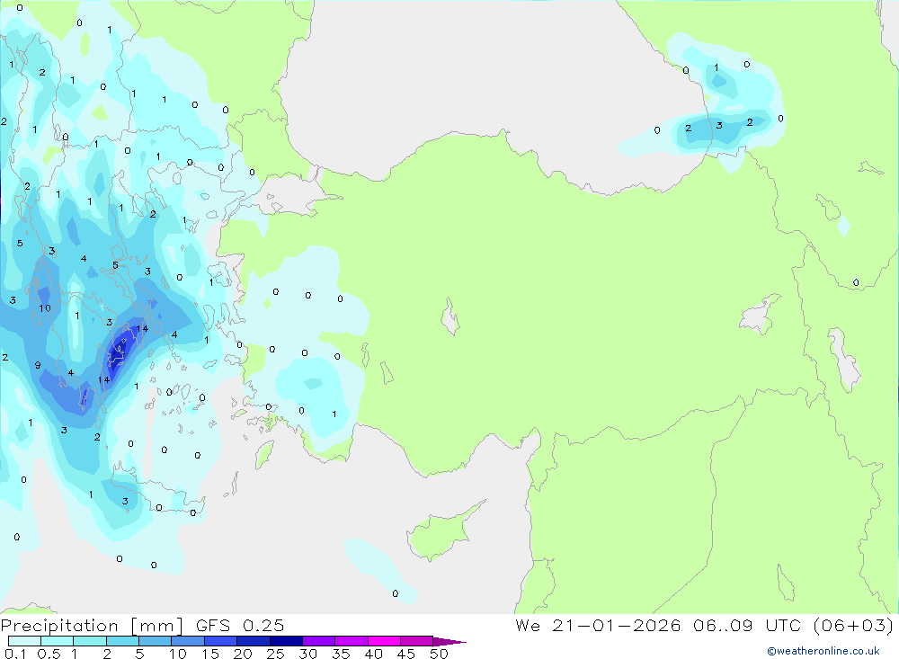Click the legend scale label "15"

211,654
